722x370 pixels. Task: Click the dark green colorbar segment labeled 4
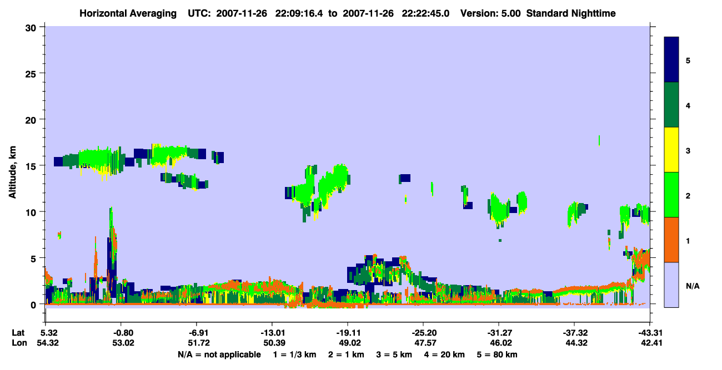pyautogui.click(x=671, y=105)
